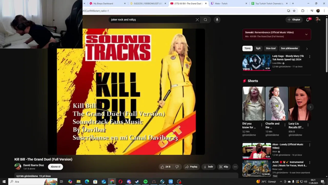Click the install app icon in address bar

[x=289, y=11]
